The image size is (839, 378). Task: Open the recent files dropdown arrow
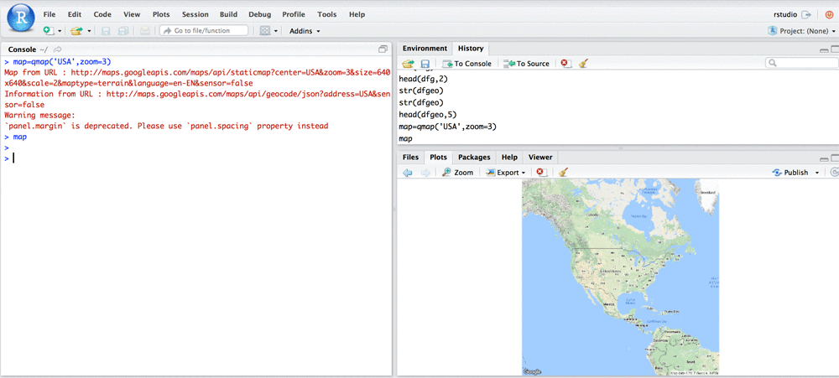[x=89, y=32]
